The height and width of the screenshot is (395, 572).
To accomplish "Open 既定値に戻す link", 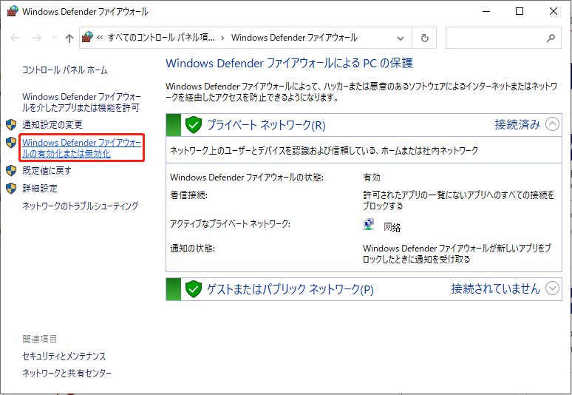I will point(47,170).
